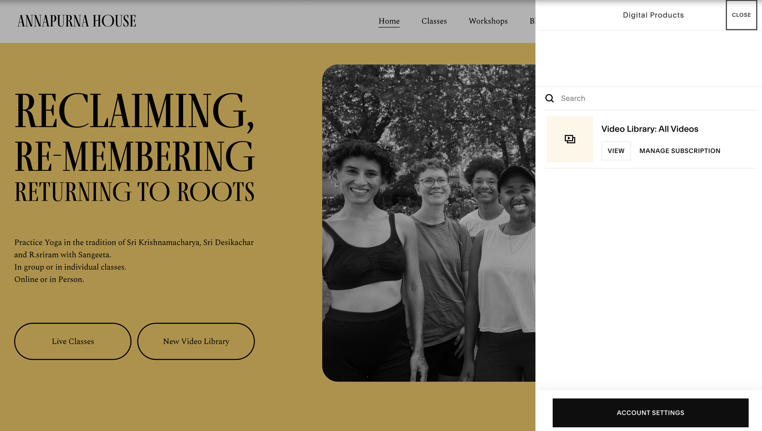Close the Digital Products panel
762x431 pixels.
pos(741,15)
